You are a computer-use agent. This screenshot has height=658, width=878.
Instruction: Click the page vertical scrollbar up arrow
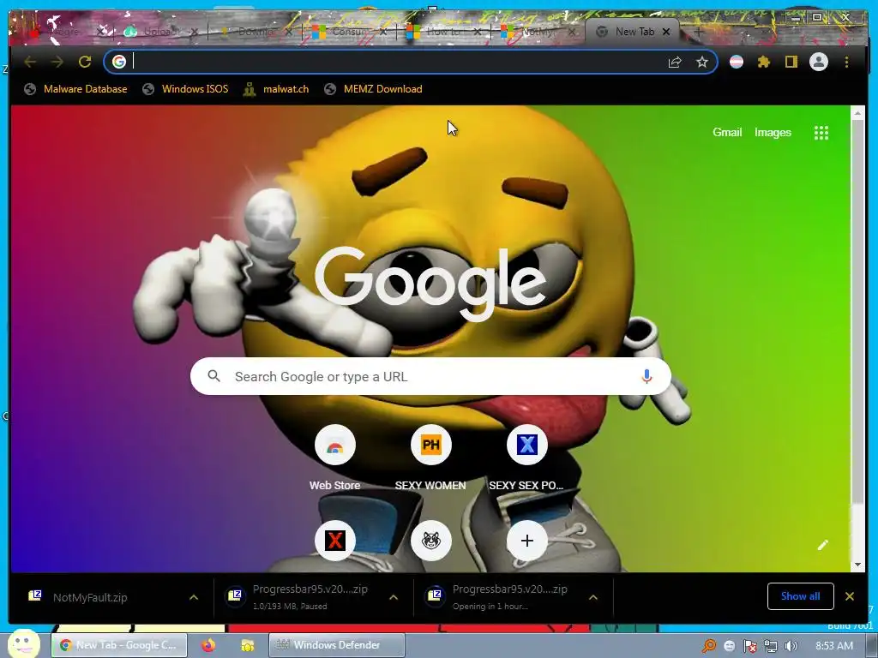pyautogui.click(x=857, y=113)
